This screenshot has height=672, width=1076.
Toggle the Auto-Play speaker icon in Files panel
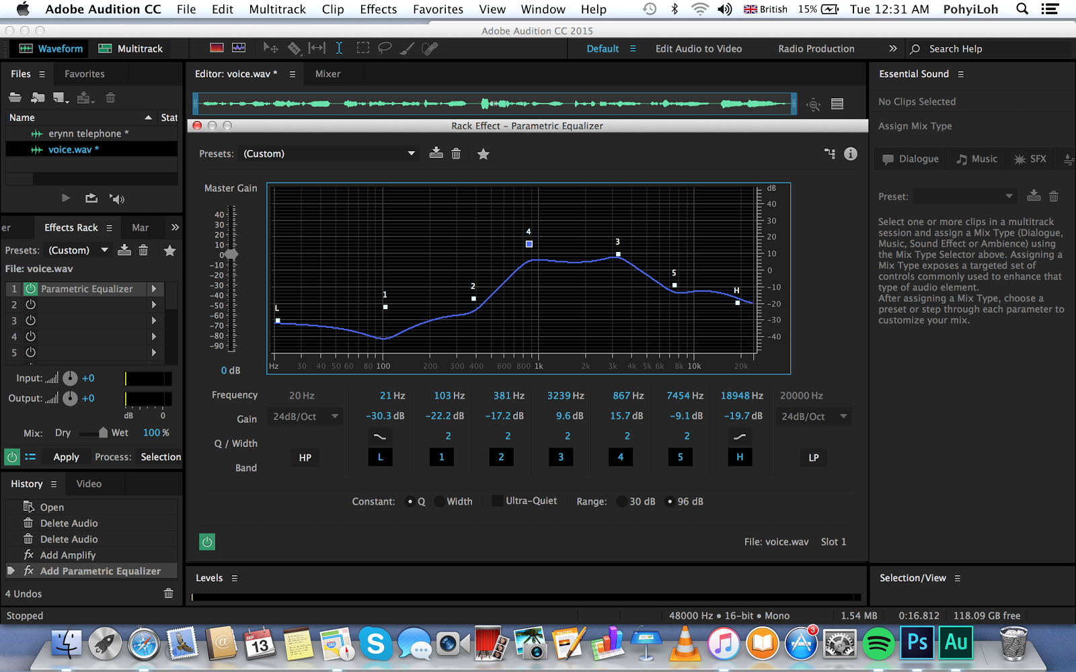[x=117, y=198]
